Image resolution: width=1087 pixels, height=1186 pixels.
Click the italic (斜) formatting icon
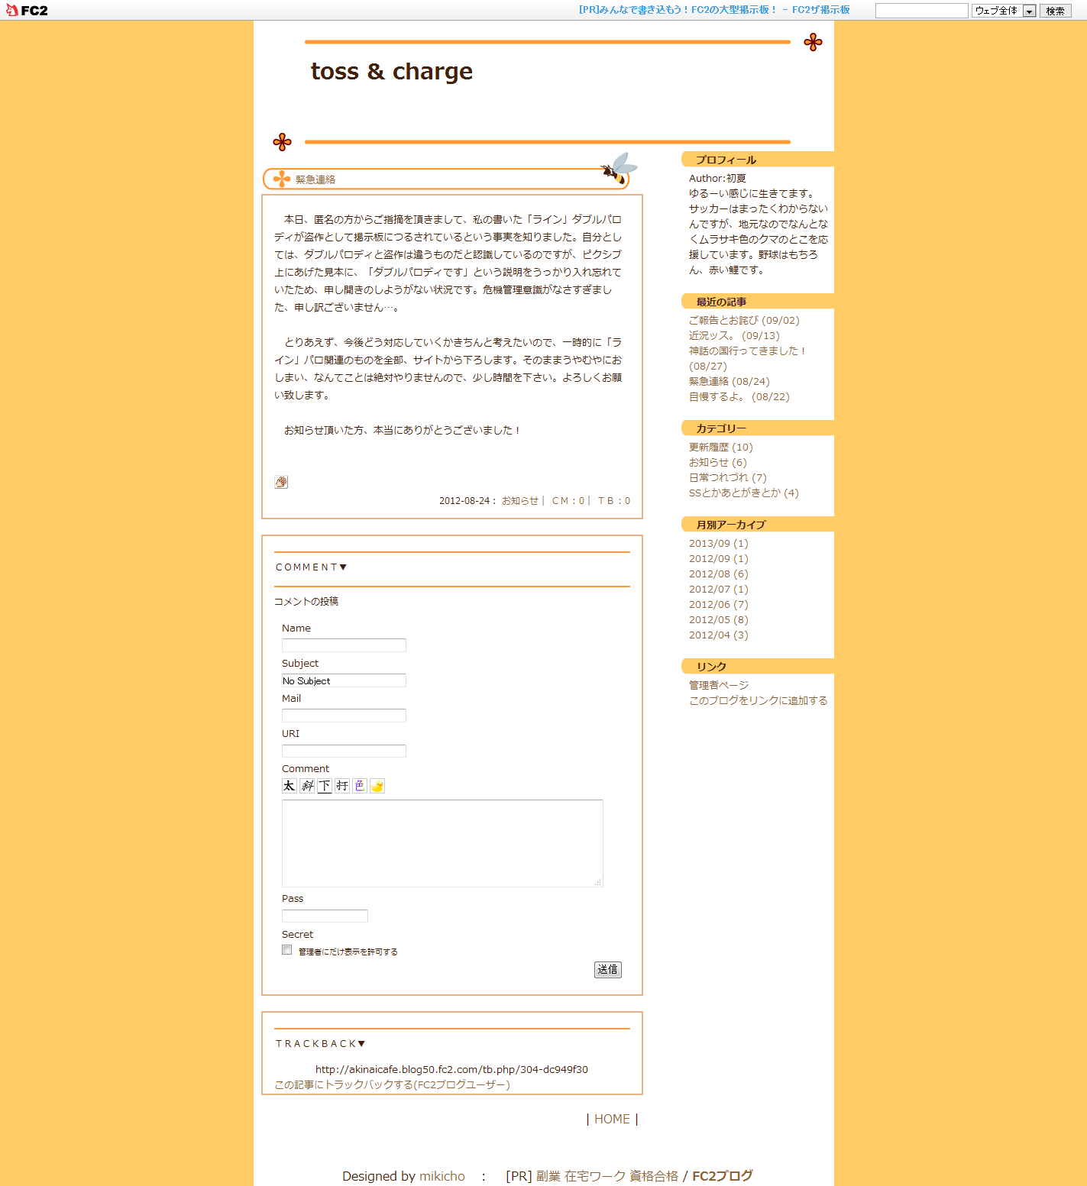click(x=307, y=786)
